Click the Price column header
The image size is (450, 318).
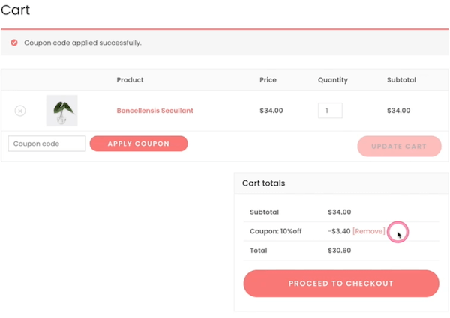point(268,80)
